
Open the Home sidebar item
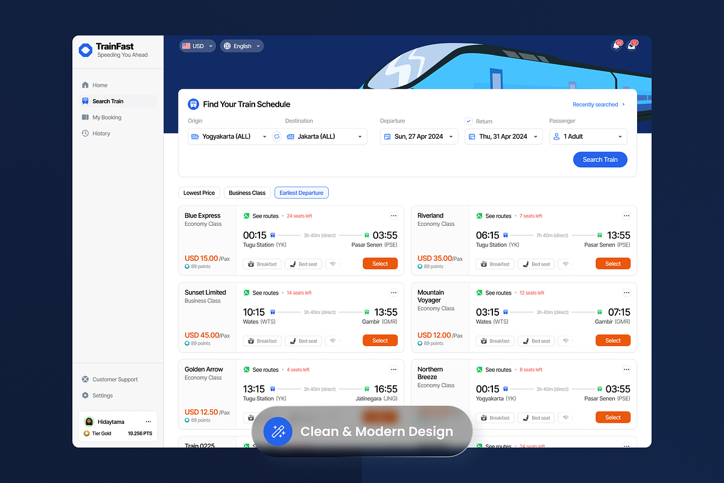118,85
